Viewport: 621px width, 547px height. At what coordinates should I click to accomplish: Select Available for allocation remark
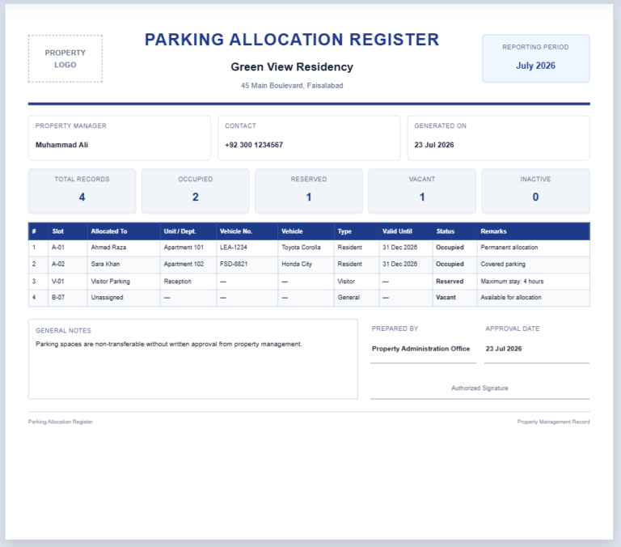pos(511,297)
